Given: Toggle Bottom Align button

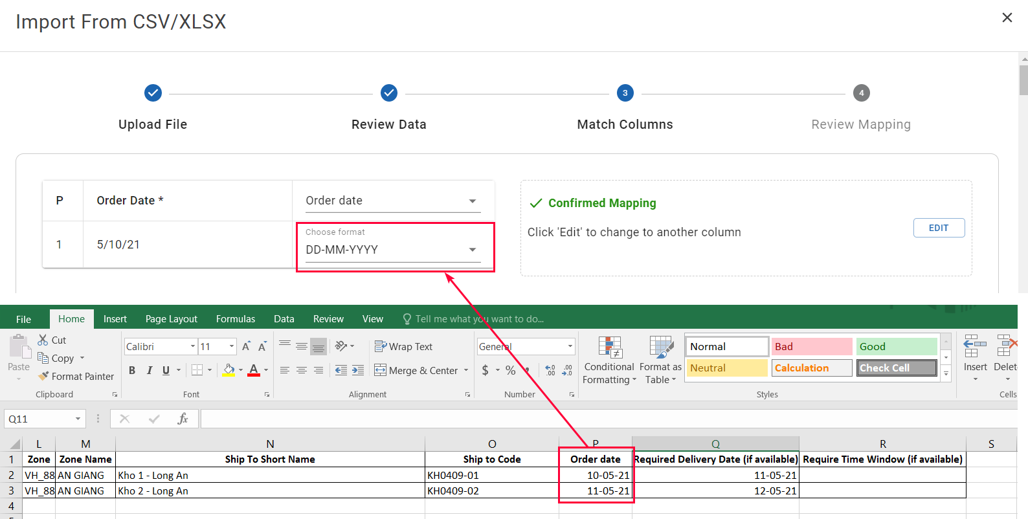Looking at the screenshot, I should [318, 346].
